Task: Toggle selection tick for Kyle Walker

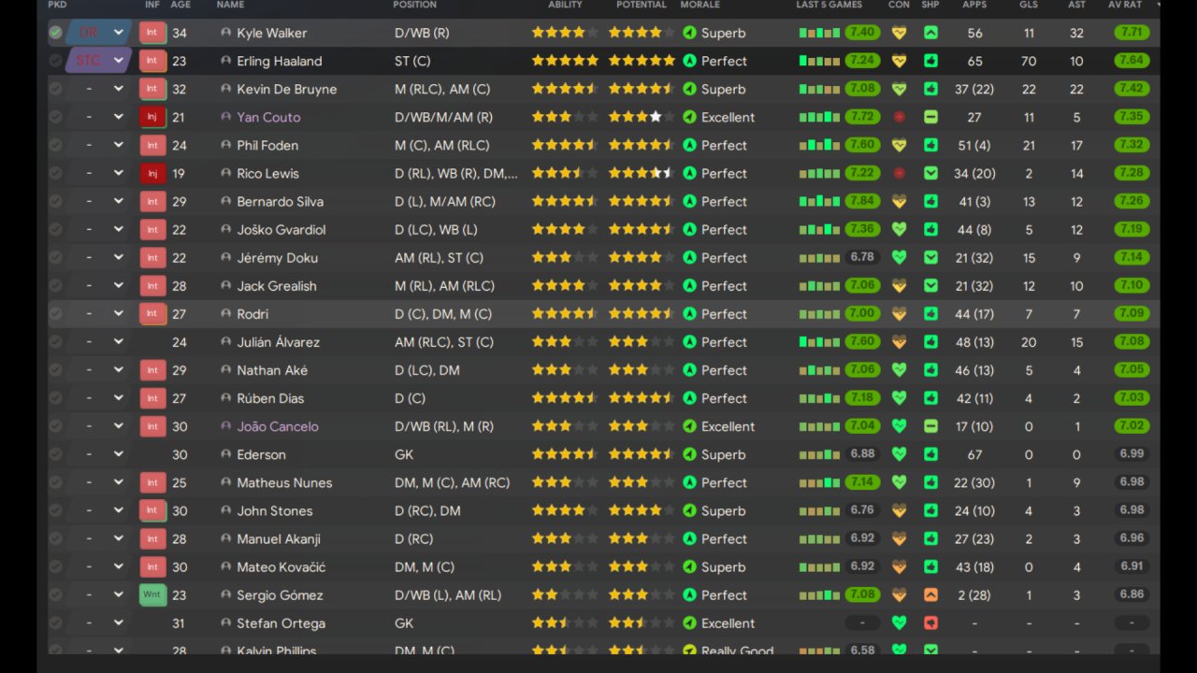Action: [x=56, y=33]
